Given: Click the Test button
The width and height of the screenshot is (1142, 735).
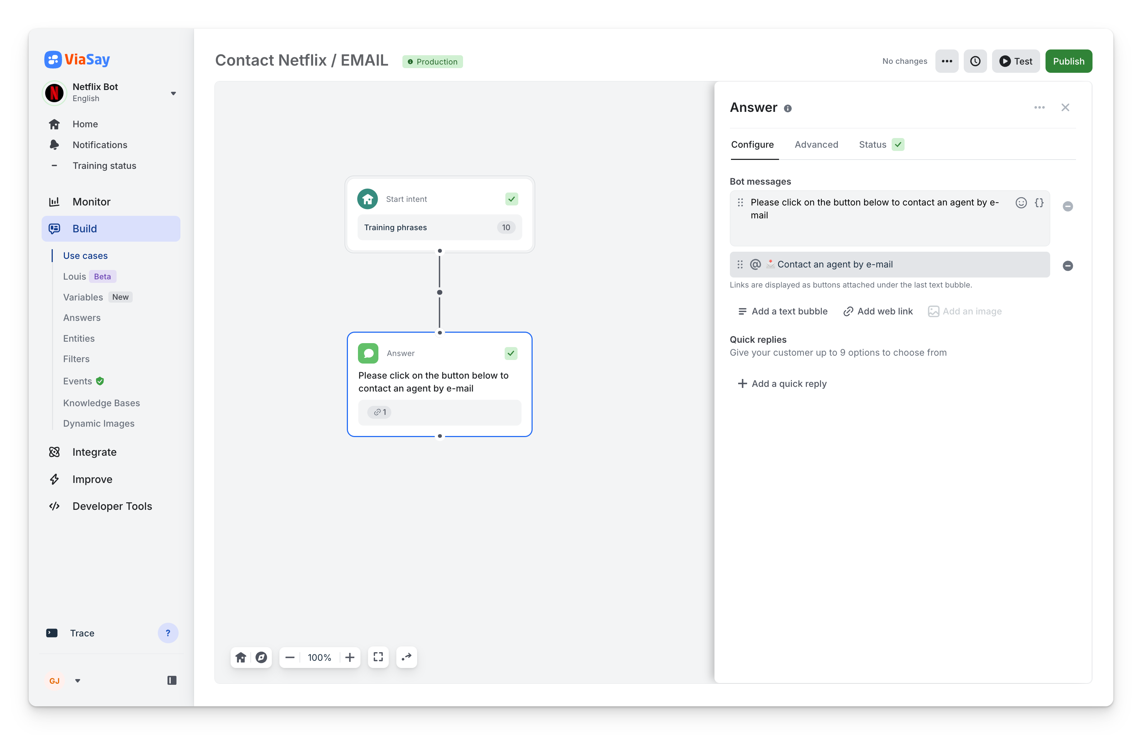Looking at the screenshot, I should pos(1015,61).
